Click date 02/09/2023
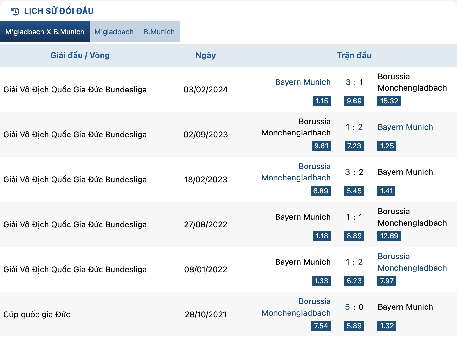Image resolution: width=457 pixels, height=337 pixels. pyautogui.click(x=206, y=135)
